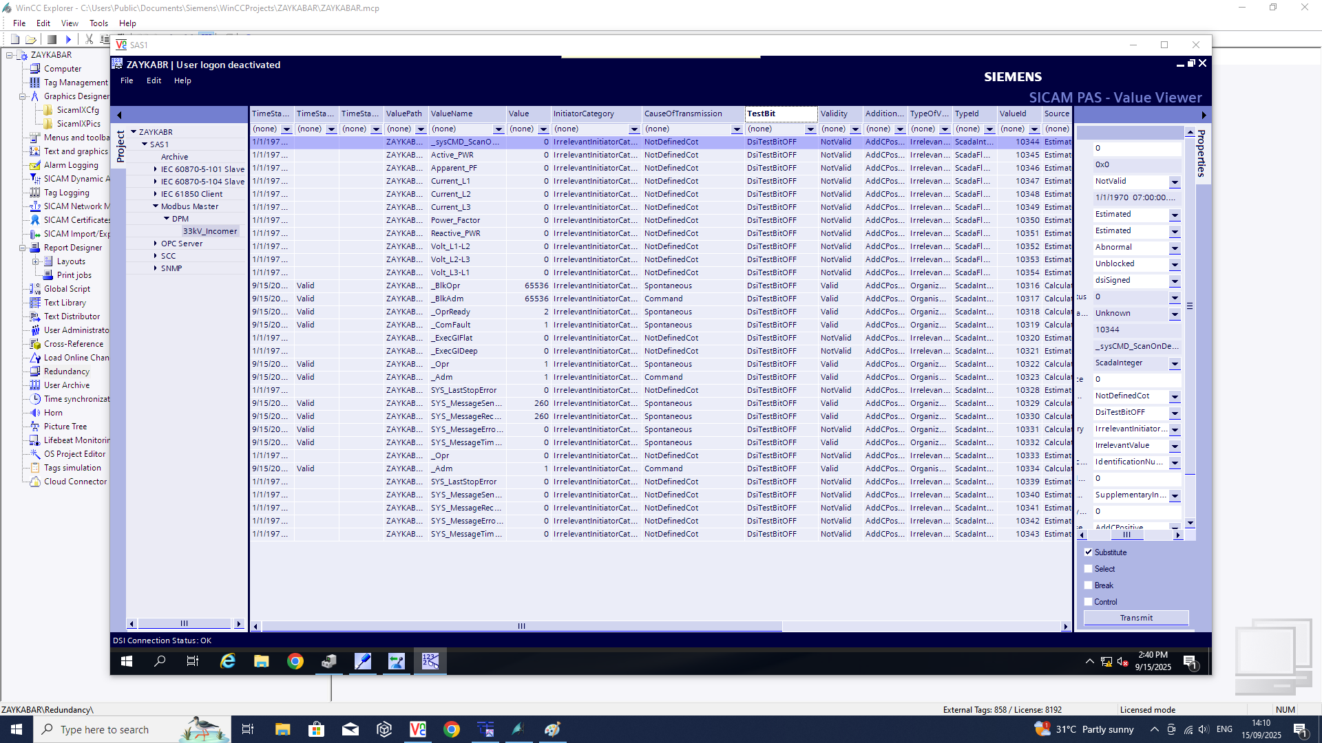Enable the Select checkbox
The height and width of the screenshot is (743, 1322).
tap(1089, 569)
